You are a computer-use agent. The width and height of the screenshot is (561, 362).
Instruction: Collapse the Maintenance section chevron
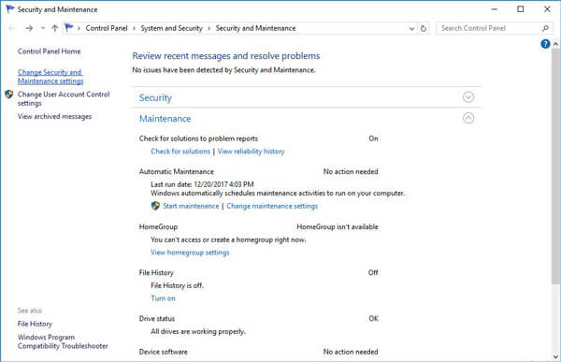point(468,118)
